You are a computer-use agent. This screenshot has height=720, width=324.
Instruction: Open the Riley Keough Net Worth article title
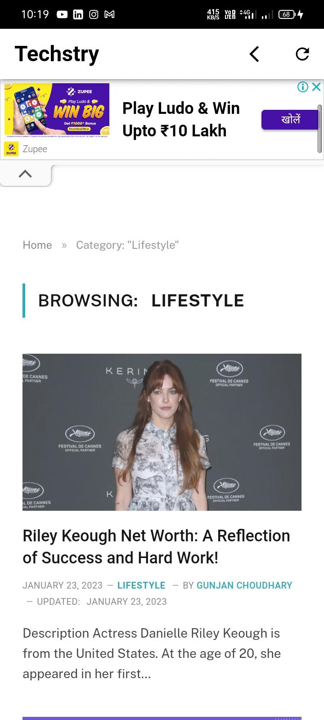point(157,547)
